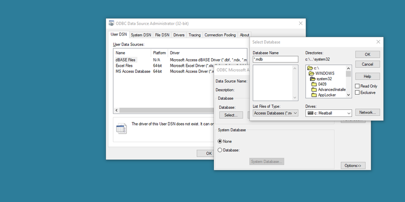Open the c:\ folder in Directories
405x202 pixels.
point(314,68)
